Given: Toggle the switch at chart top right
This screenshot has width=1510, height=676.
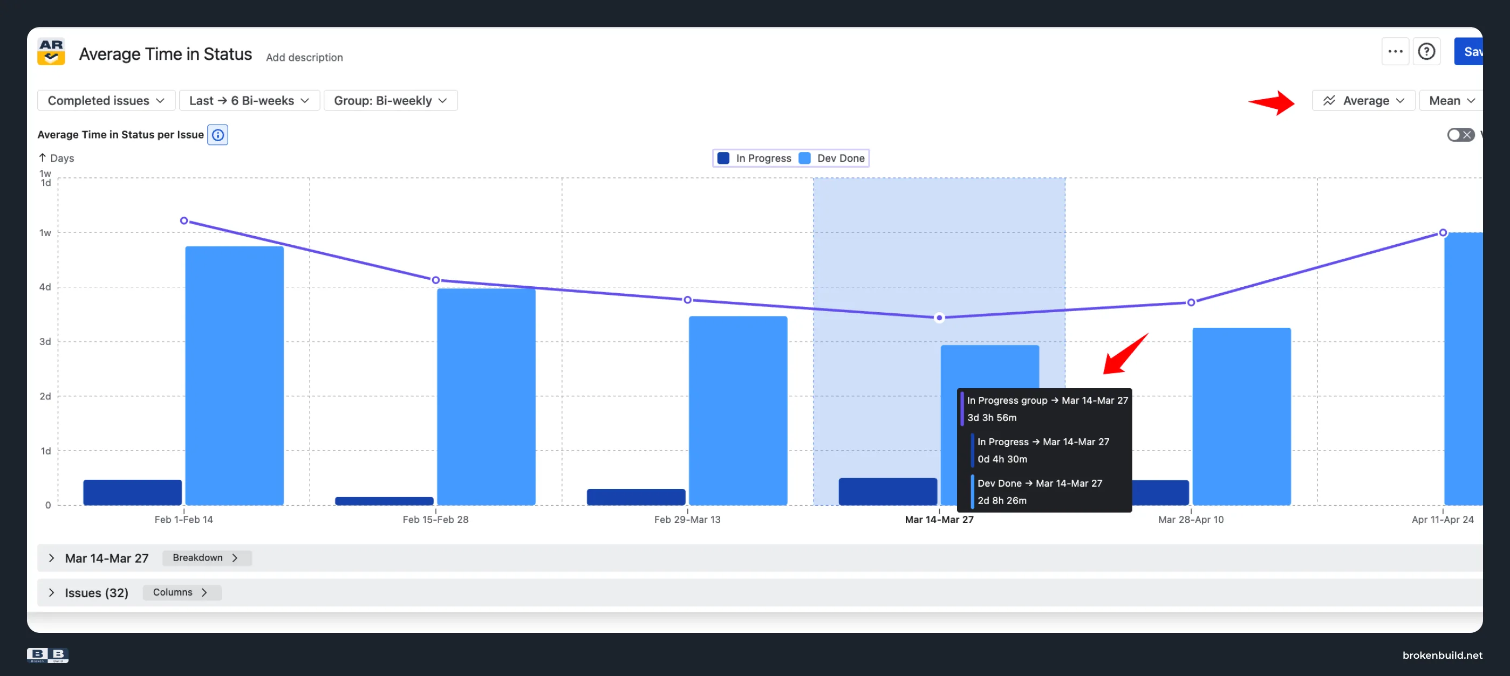Looking at the screenshot, I should coord(1460,135).
